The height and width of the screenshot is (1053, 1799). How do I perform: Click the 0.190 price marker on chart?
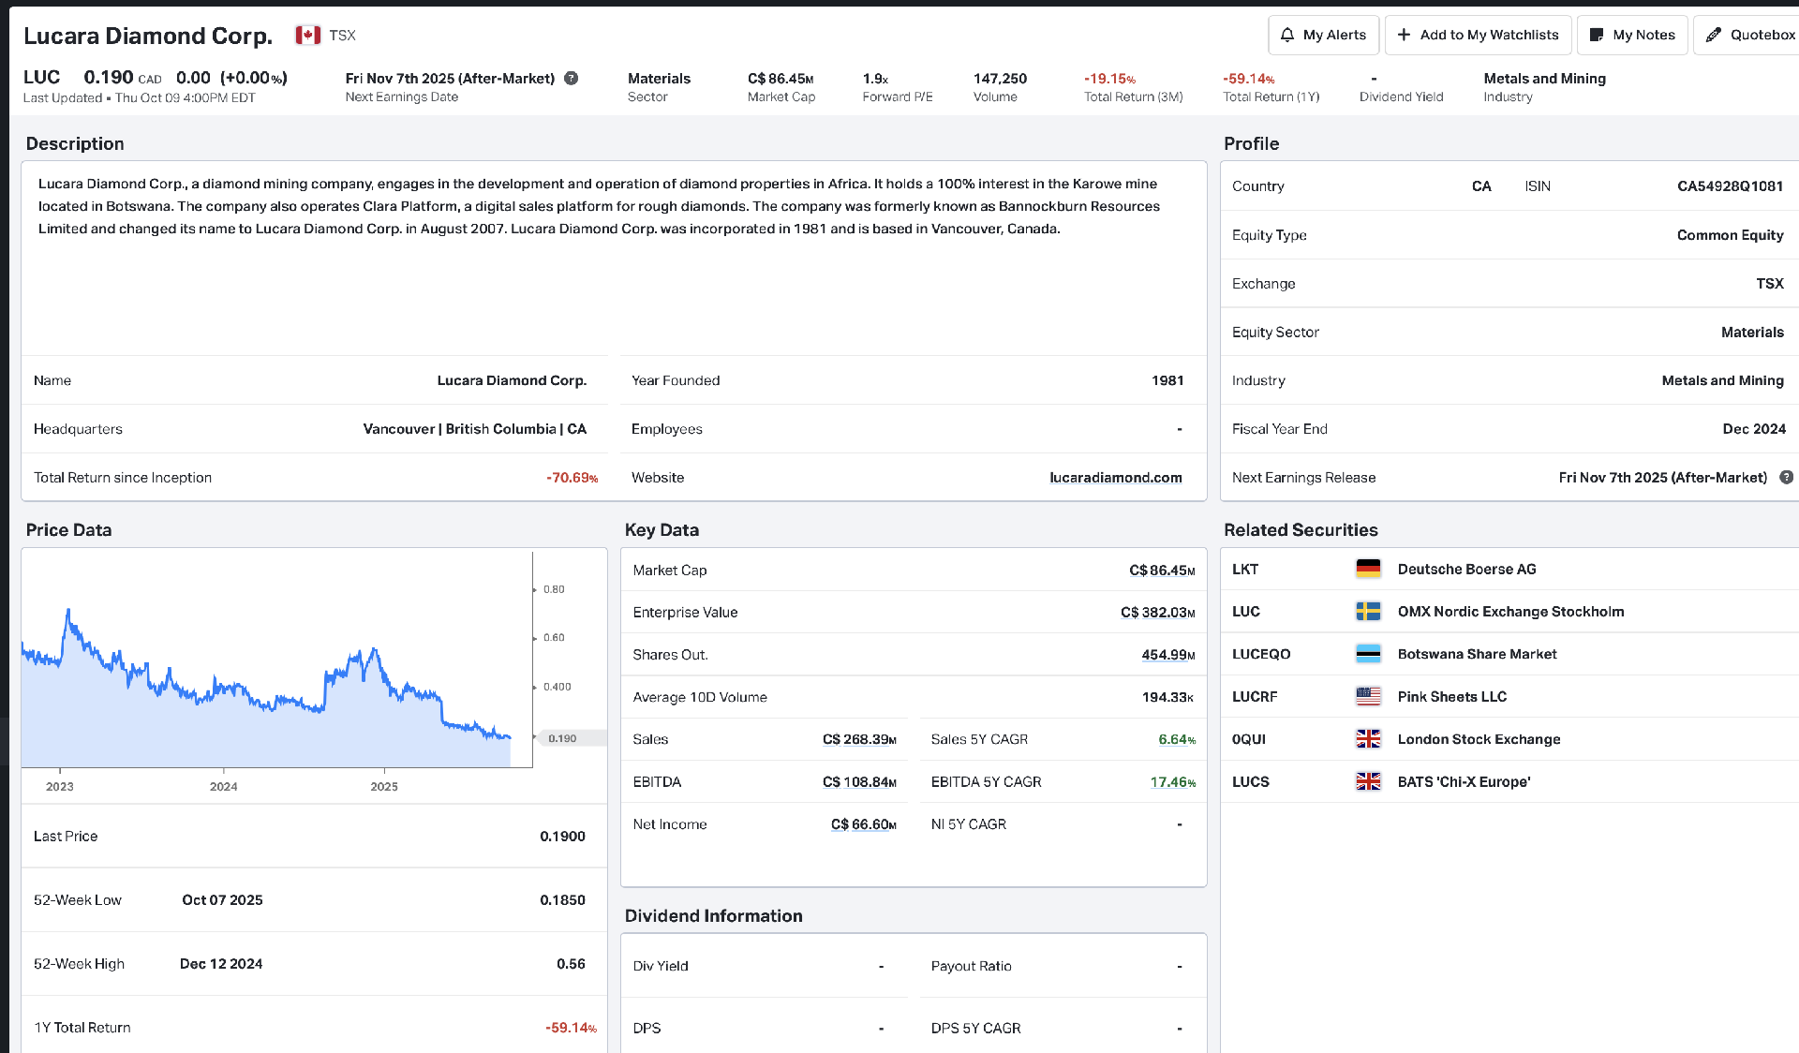[x=562, y=738]
